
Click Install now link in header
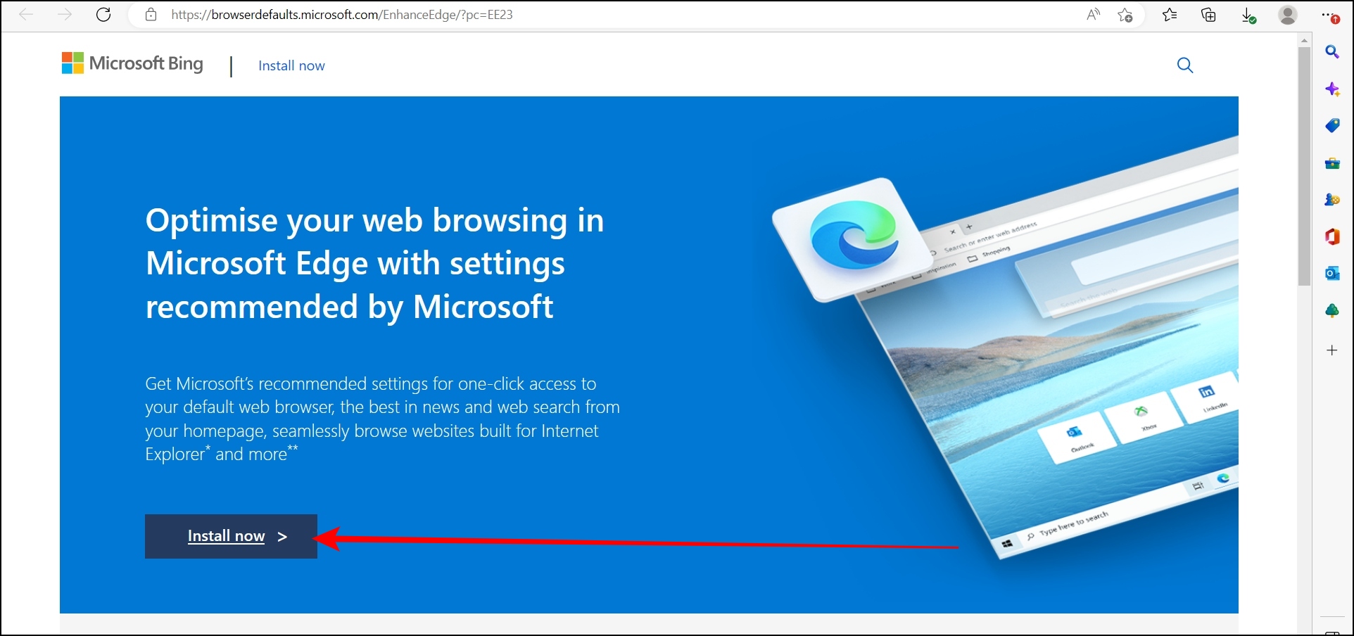point(291,65)
